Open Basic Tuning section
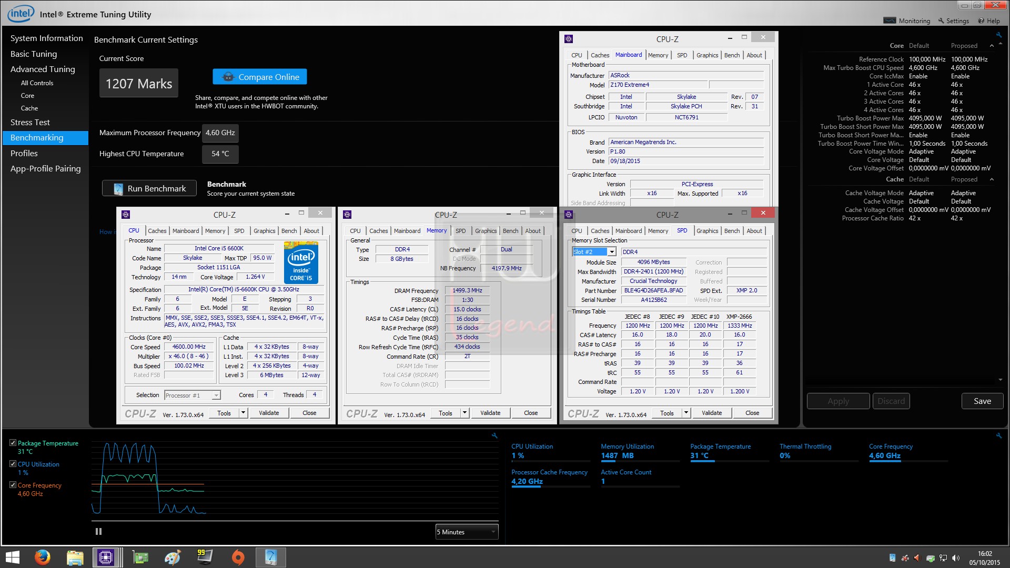This screenshot has width=1010, height=568. 34,54
